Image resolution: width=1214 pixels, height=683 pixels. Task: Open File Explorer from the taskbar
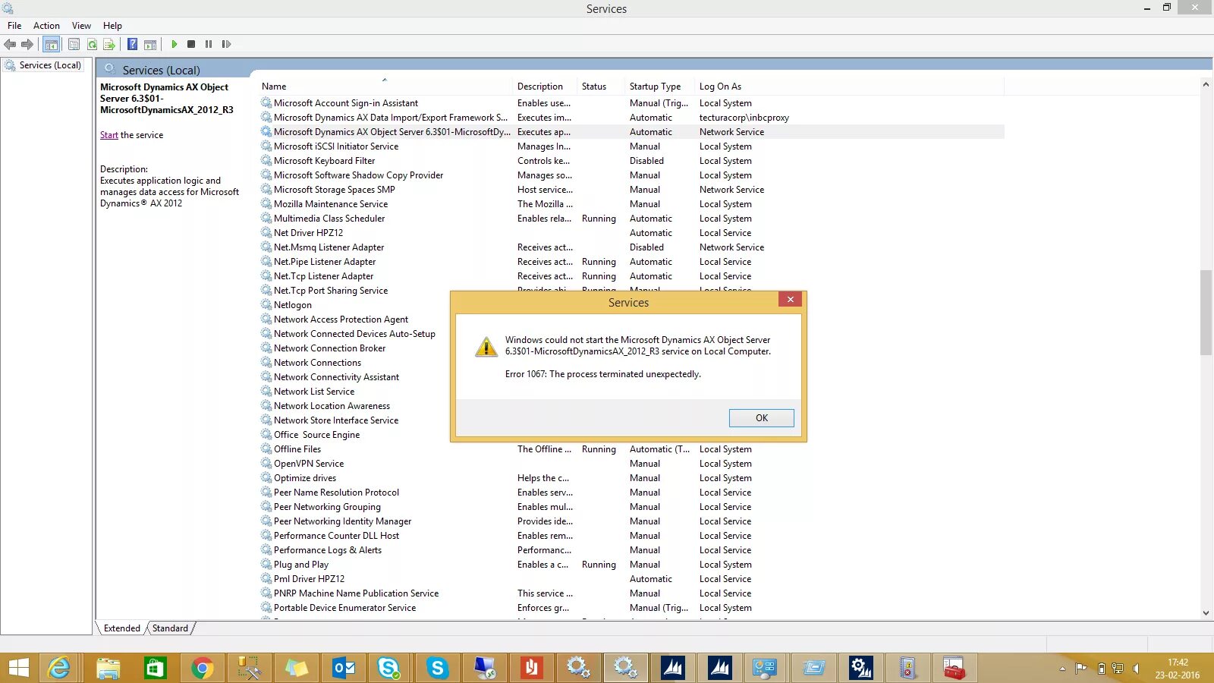pyautogui.click(x=109, y=668)
